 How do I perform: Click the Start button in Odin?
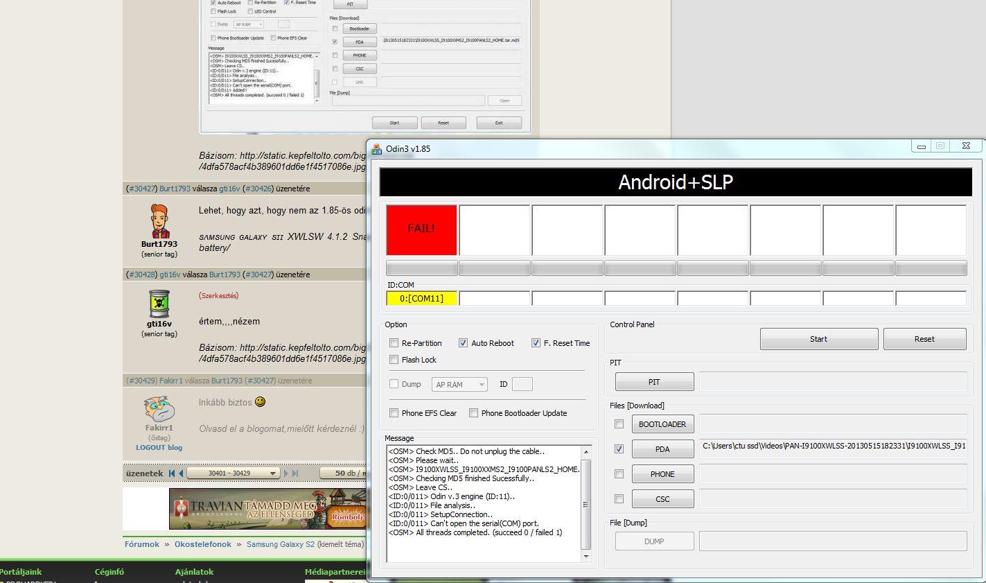coord(819,339)
